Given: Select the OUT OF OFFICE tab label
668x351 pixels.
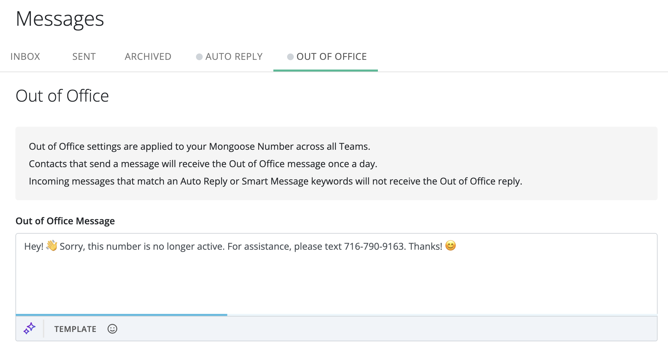Looking at the screenshot, I should pyautogui.click(x=331, y=56).
